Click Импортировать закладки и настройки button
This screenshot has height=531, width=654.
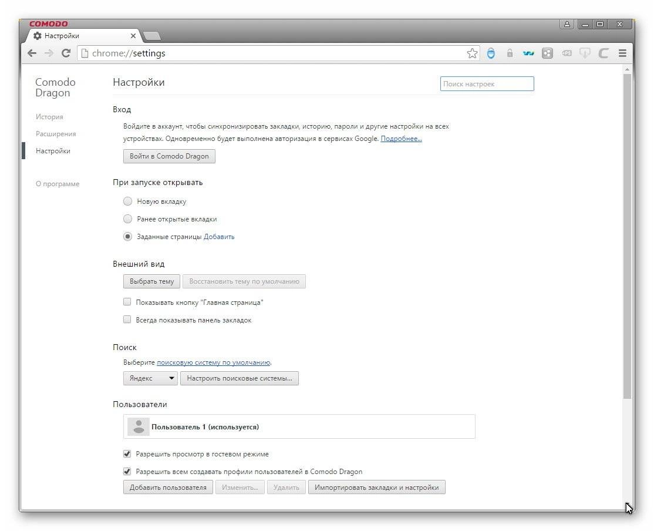pyautogui.click(x=377, y=487)
